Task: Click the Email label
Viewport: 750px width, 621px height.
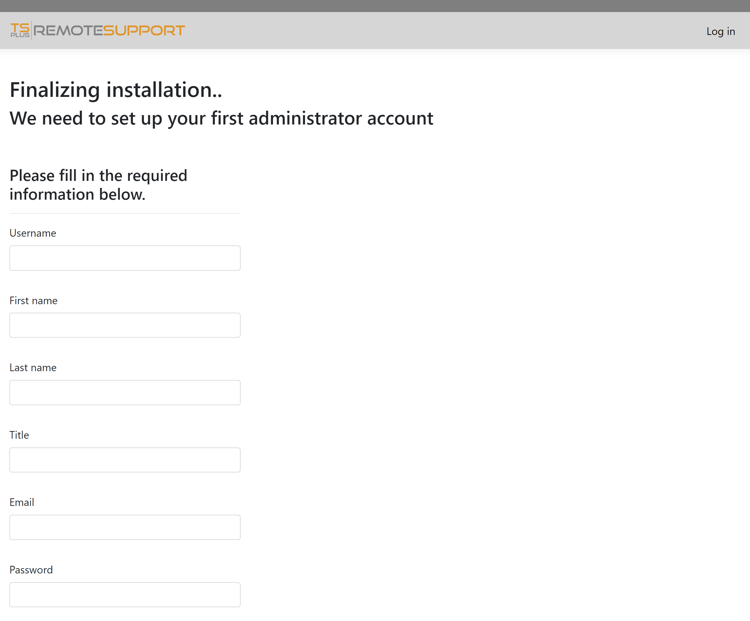Action: point(22,502)
